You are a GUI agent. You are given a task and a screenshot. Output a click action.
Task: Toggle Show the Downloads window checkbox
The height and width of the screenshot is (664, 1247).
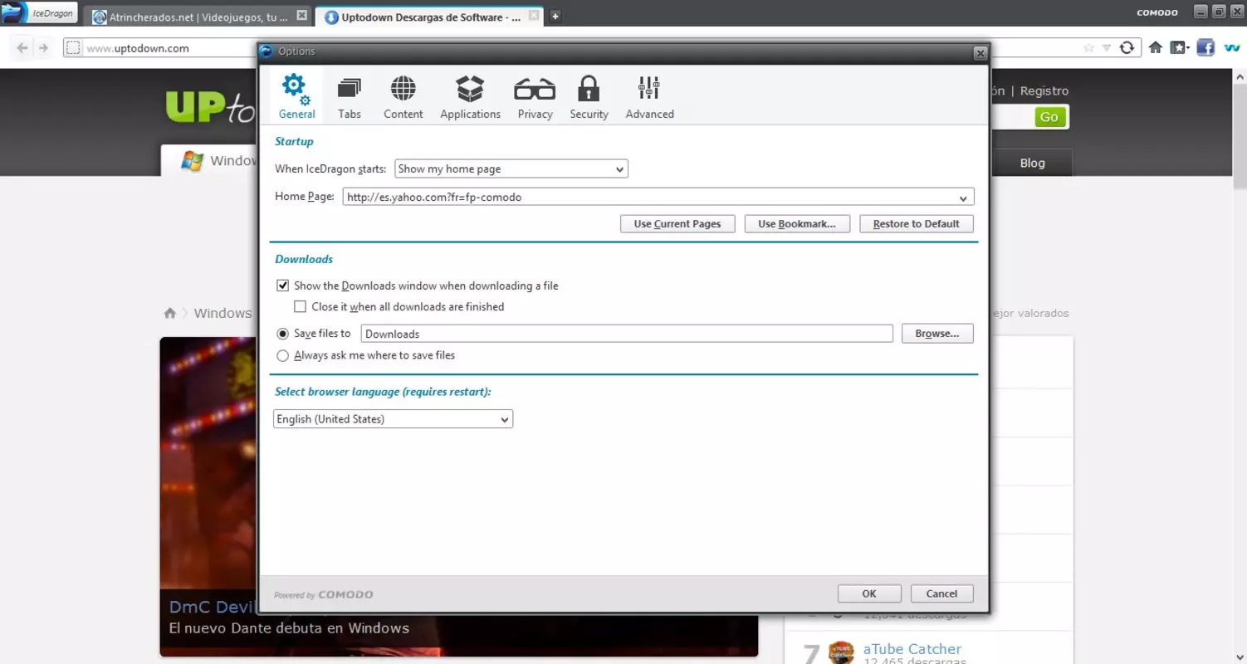click(283, 286)
